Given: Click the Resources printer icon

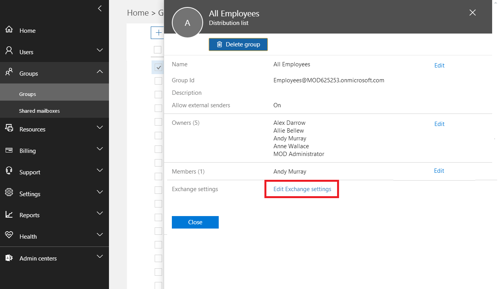Looking at the screenshot, I should (9, 129).
